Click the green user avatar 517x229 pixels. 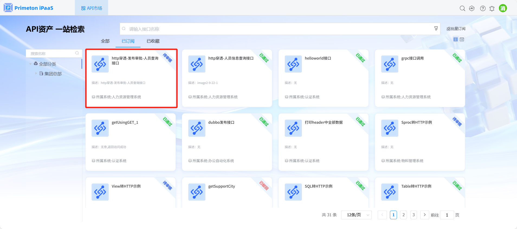point(503,8)
